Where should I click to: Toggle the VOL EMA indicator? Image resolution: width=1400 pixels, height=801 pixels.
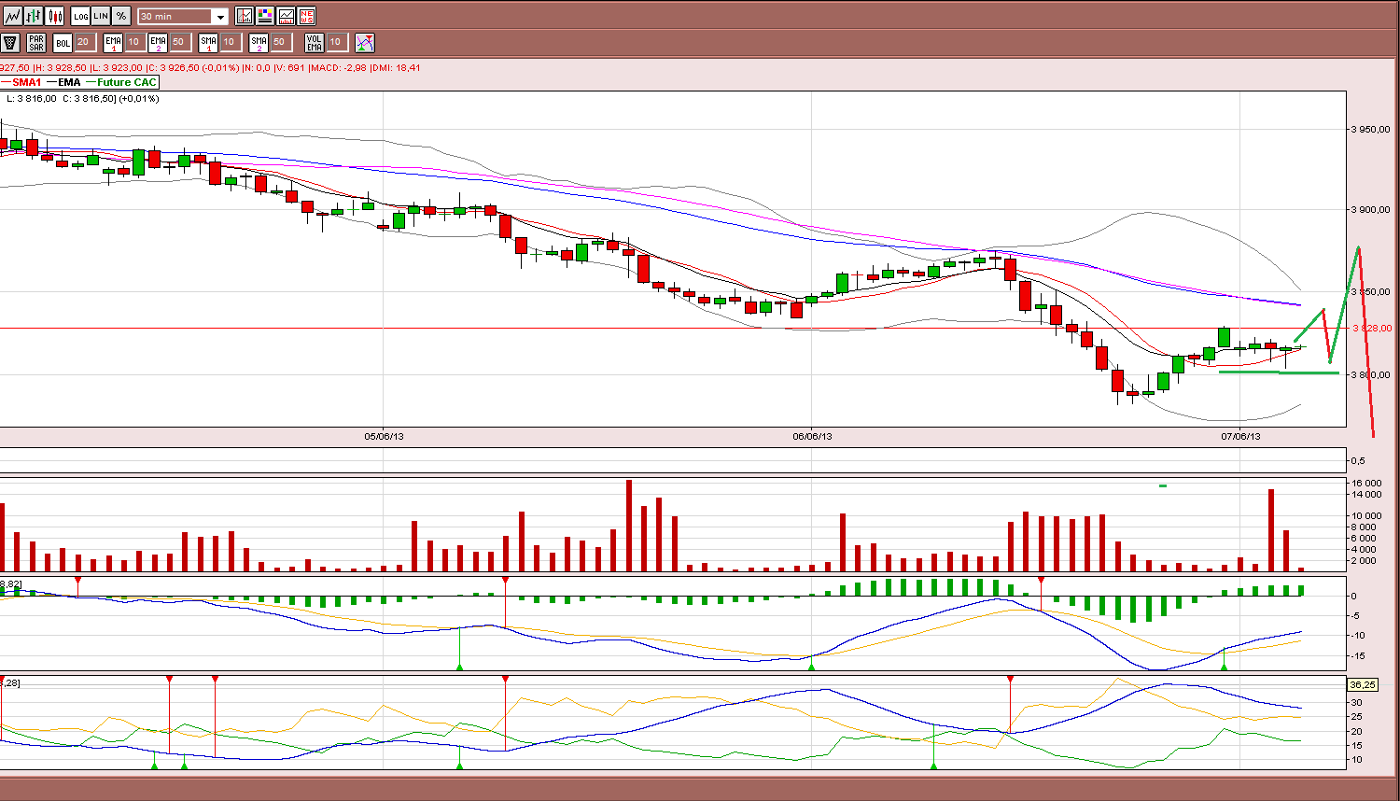(315, 42)
